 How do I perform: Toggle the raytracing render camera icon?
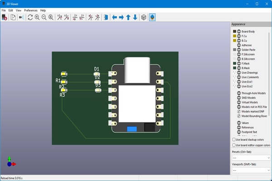[22, 17]
